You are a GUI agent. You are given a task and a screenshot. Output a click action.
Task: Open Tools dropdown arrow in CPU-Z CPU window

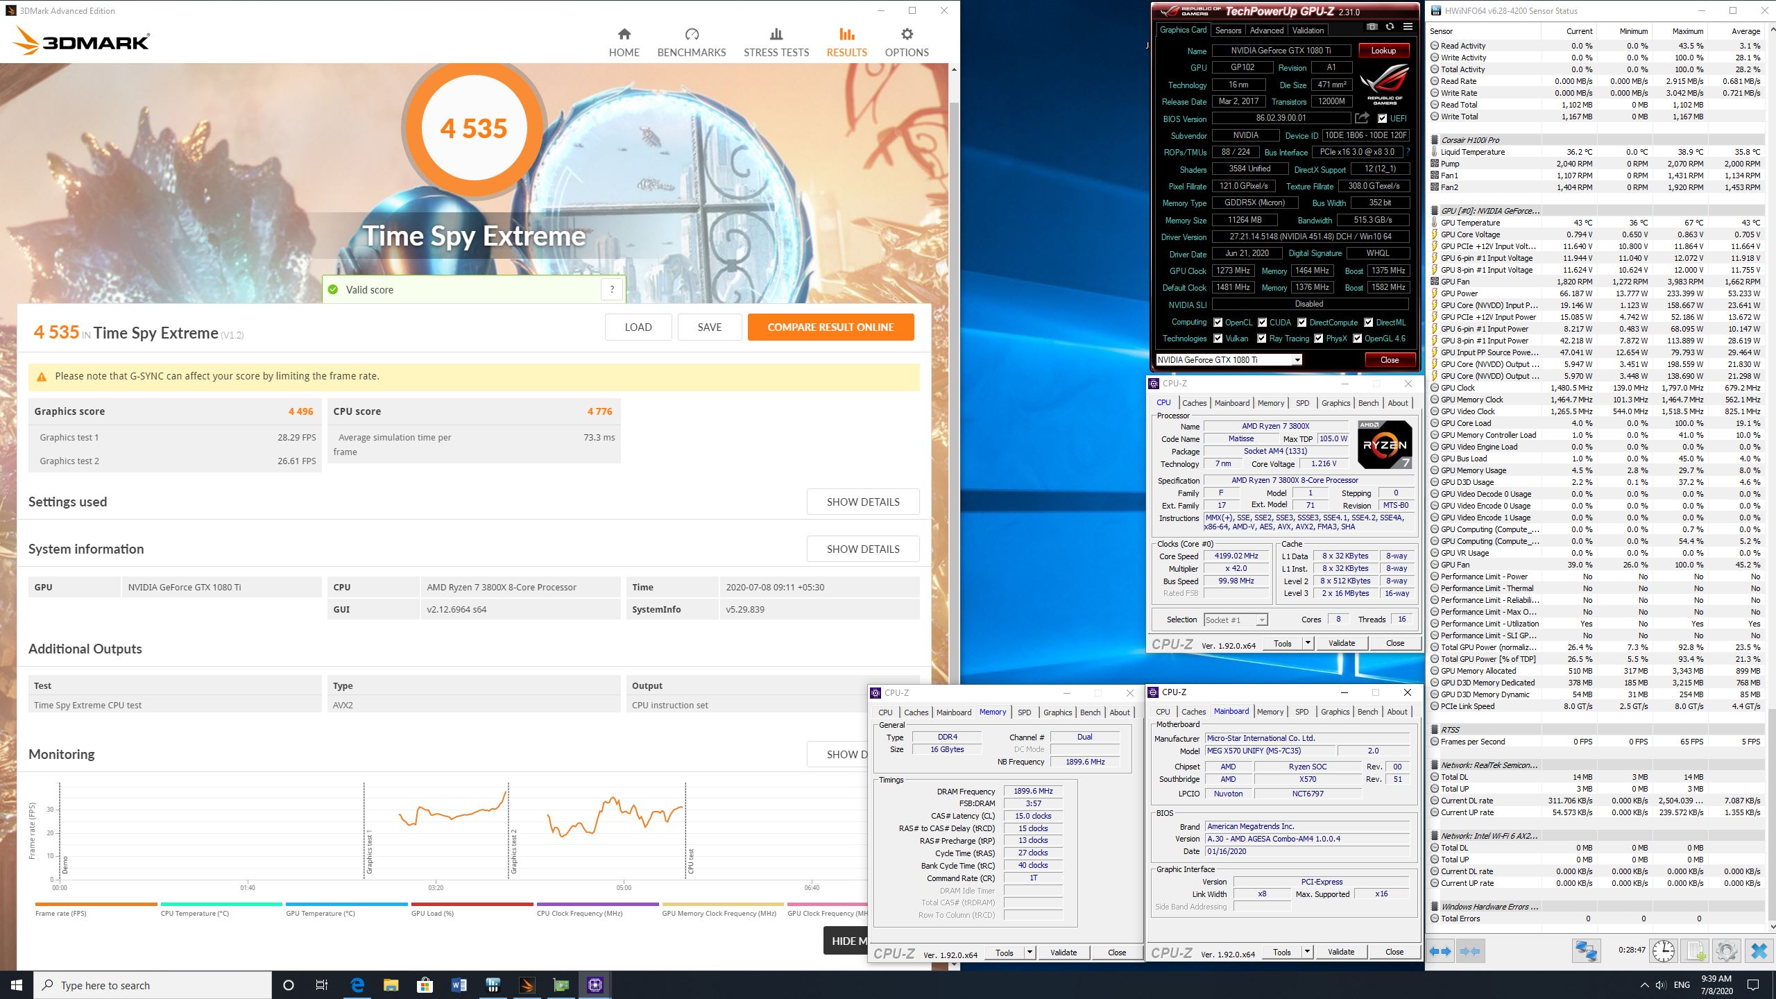pyautogui.click(x=1307, y=643)
